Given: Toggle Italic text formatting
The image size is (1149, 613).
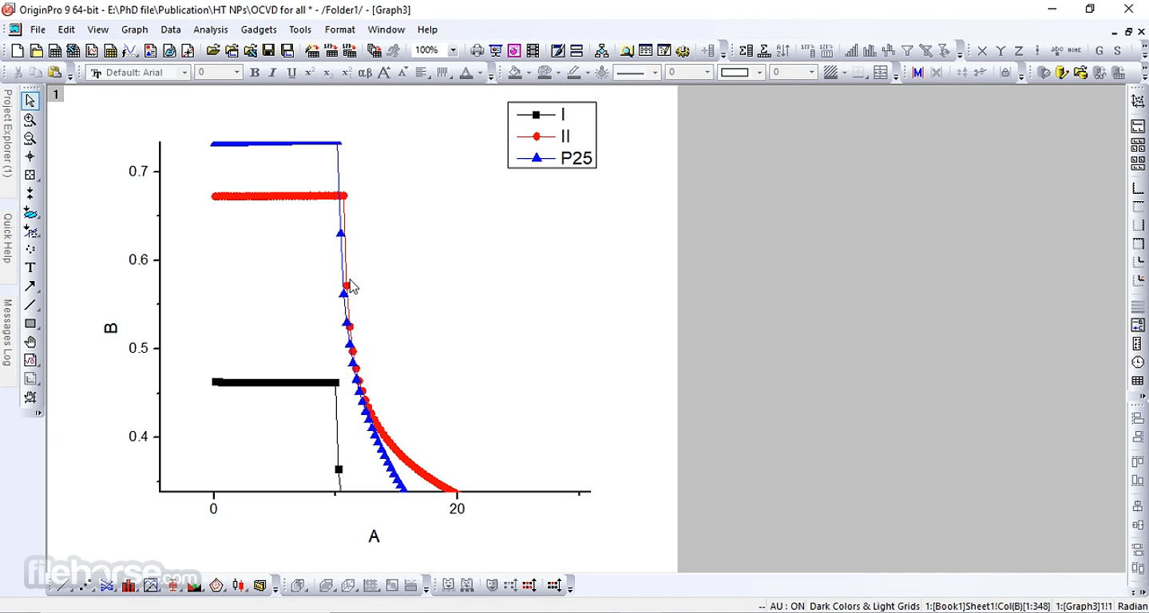Looking at the screenshot, I should pyautogui.click(x=273, y=73).
